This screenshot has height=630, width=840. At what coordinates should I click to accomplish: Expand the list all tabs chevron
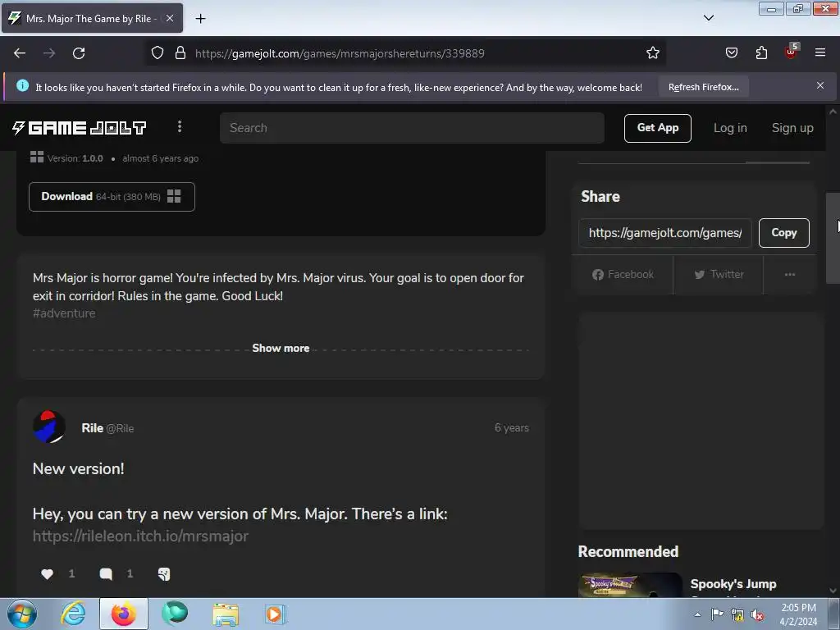(x=708, y=18)
